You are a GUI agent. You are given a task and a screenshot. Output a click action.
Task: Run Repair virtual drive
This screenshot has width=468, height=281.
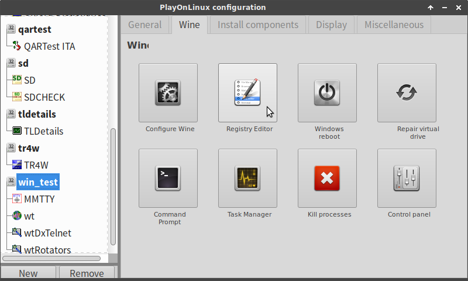(407, 92)
